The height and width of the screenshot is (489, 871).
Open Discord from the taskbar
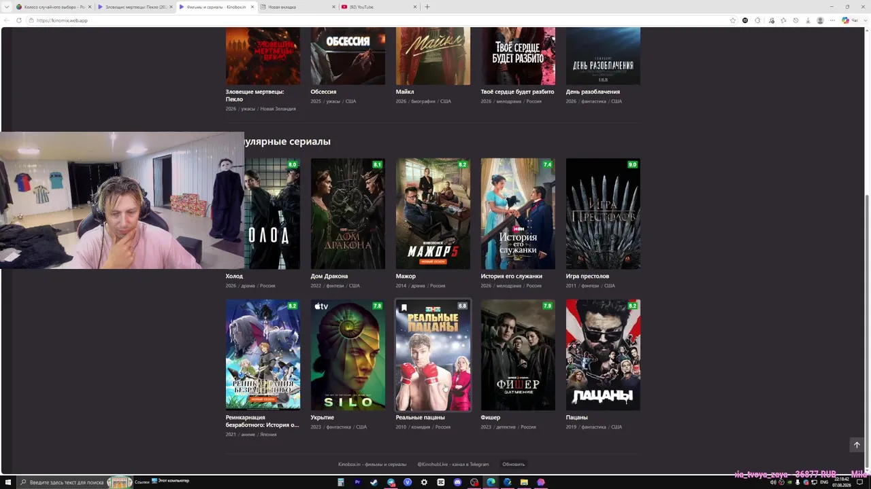(x=457, y=482)
